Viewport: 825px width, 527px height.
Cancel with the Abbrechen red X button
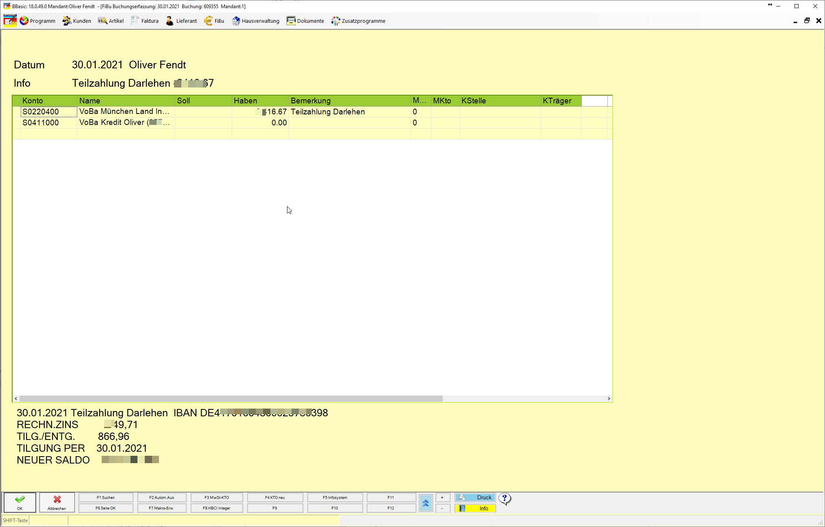57,503
